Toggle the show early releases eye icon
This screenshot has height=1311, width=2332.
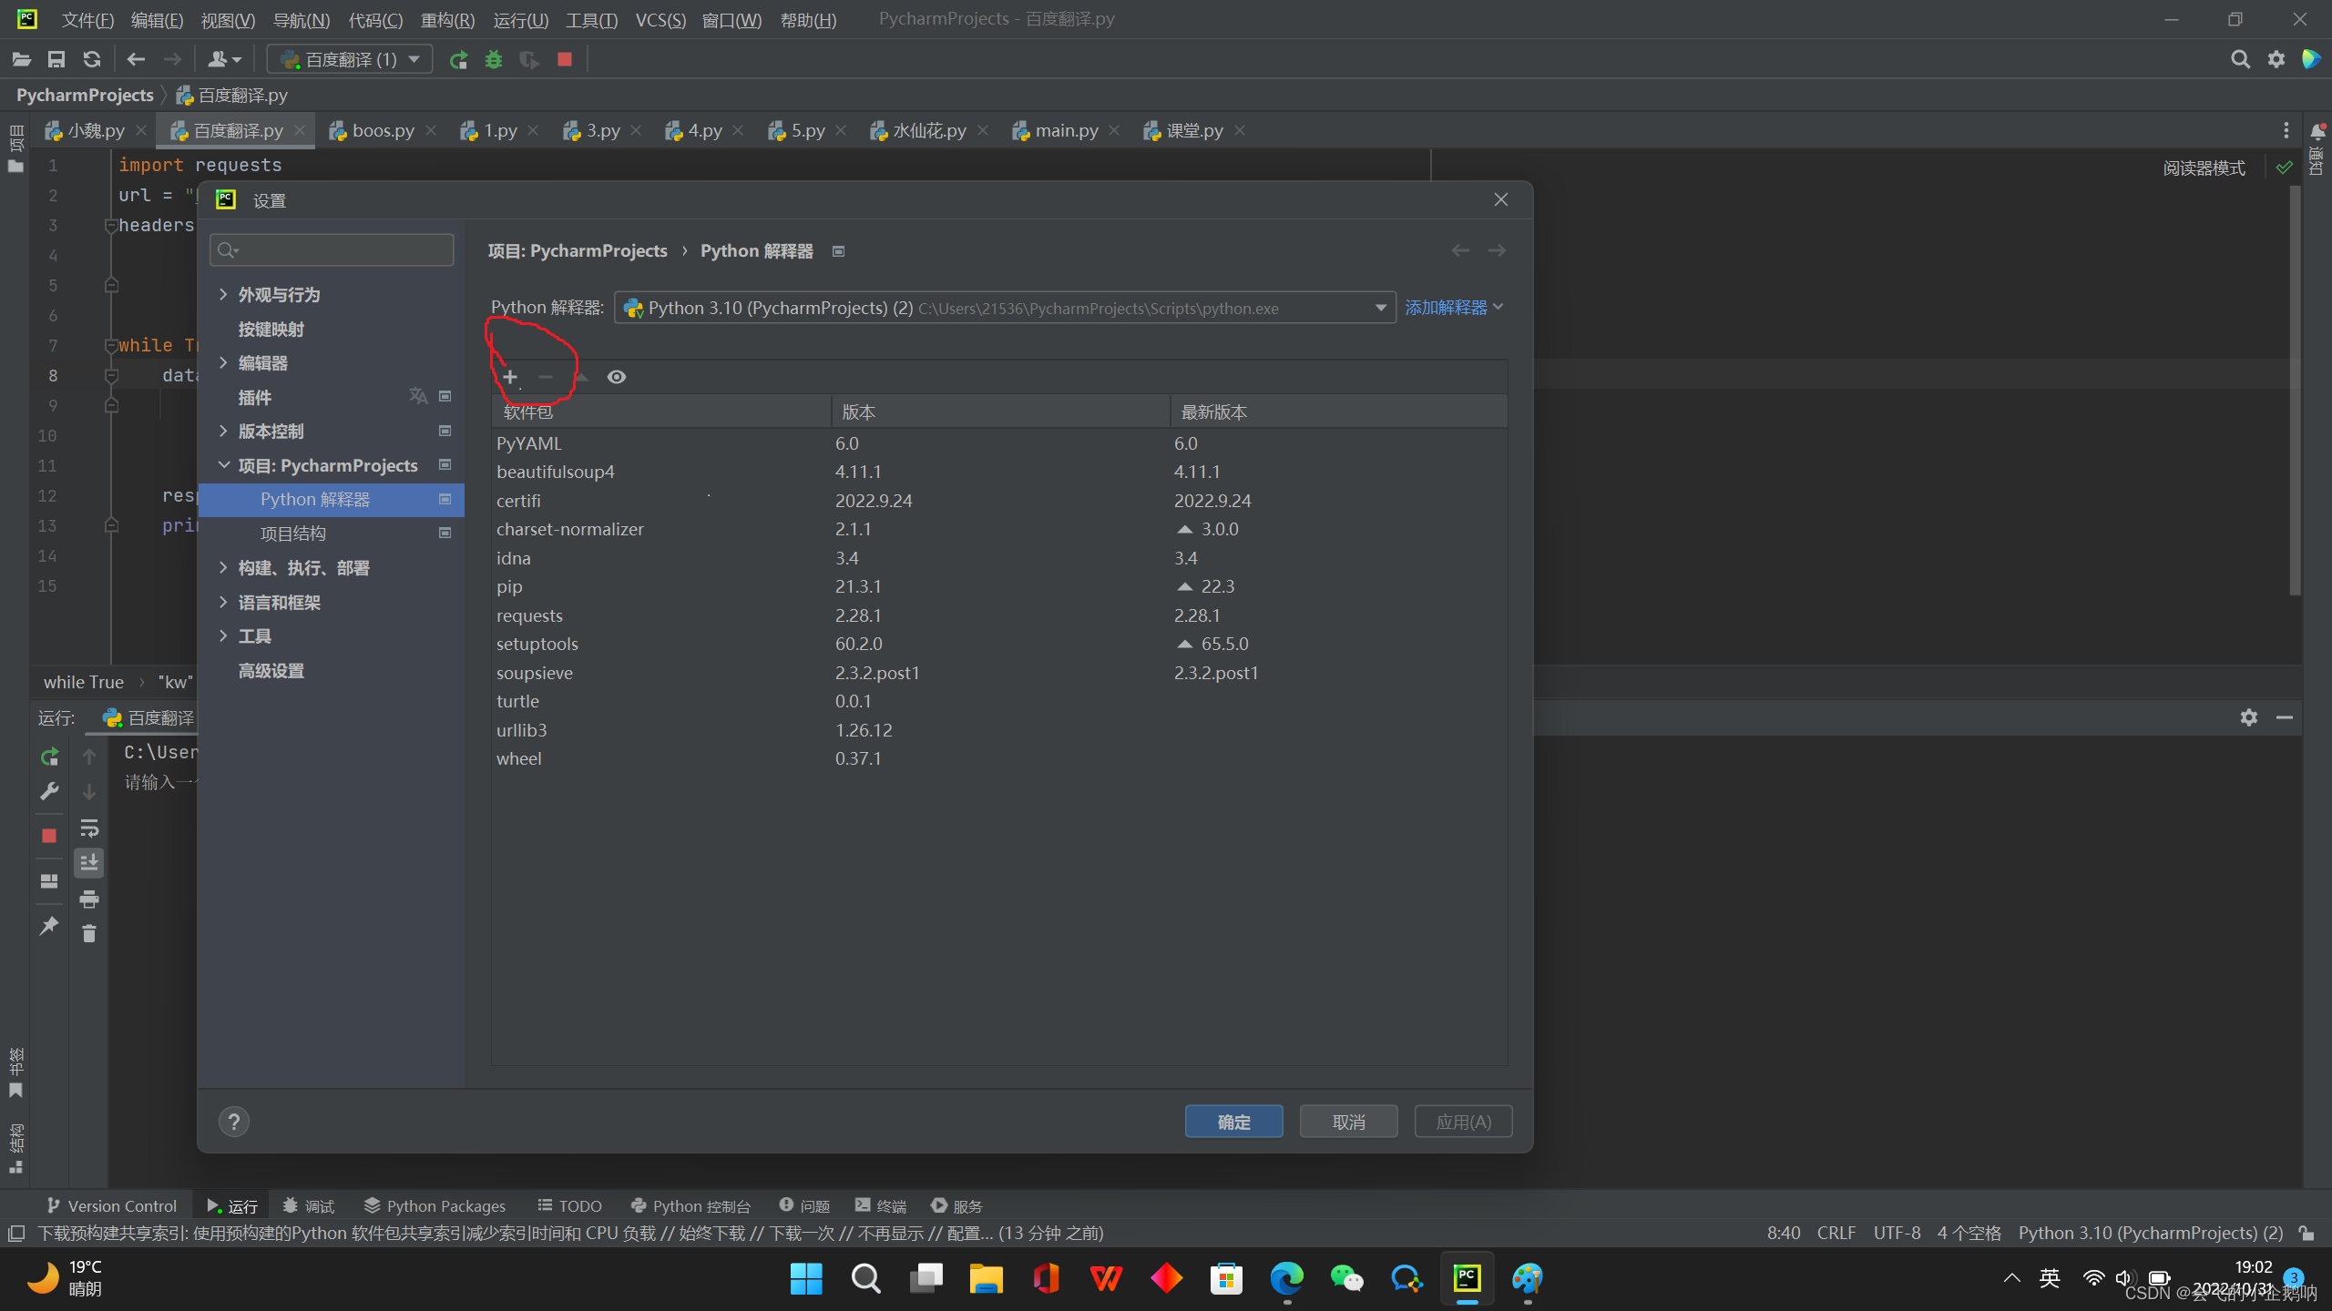[617, 377]
